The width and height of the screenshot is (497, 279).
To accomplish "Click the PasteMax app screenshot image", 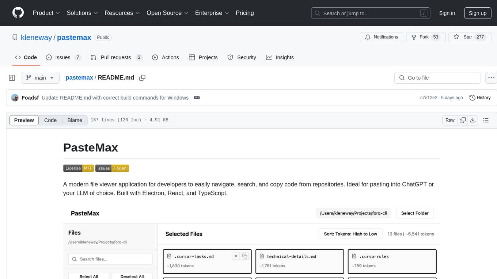I will [x=252, y=241].
